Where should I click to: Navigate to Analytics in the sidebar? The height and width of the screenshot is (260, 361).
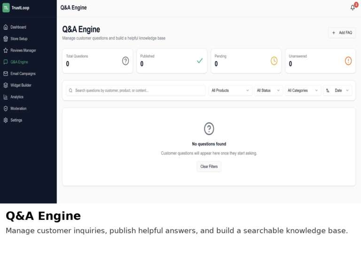pyautogui.click(x=17, y=97)
